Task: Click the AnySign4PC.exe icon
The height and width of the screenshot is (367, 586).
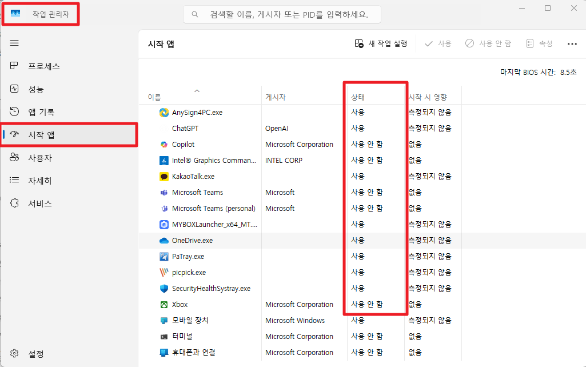Action: (164, 113)
